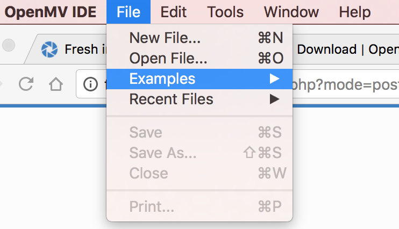Click the site info circle icon
Screen dimensions: 399x229
[90, 84]
